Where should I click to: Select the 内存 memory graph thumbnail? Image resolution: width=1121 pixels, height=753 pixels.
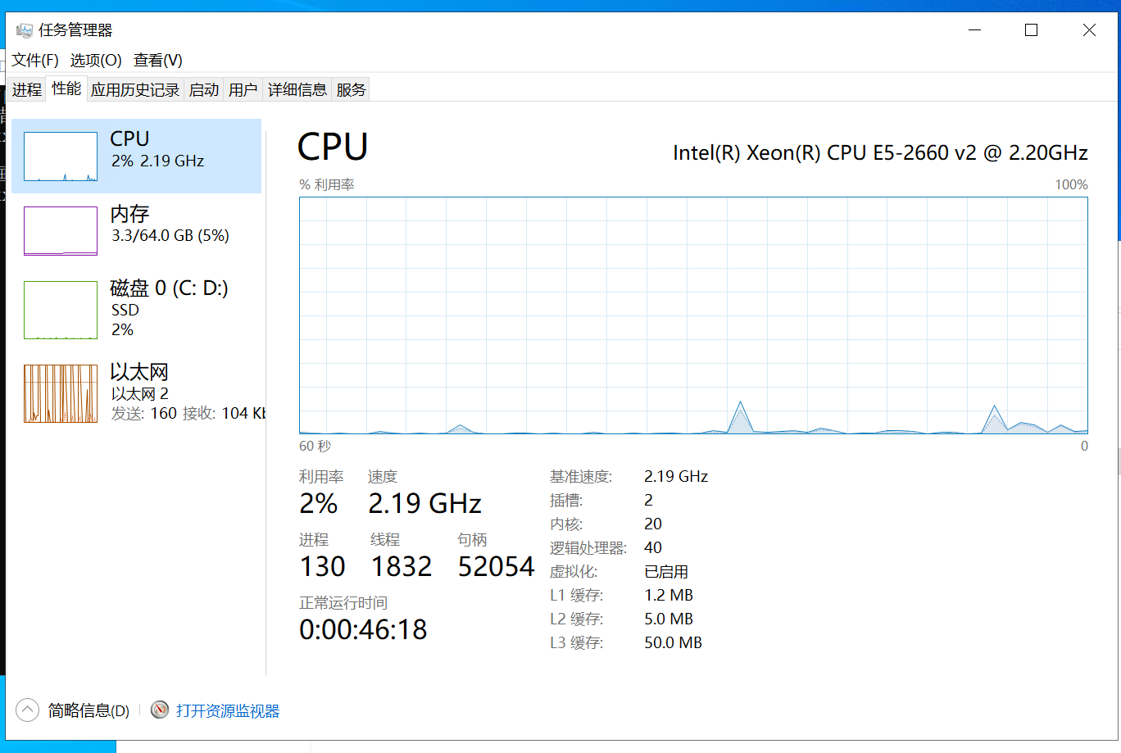(x=61, y=231)
